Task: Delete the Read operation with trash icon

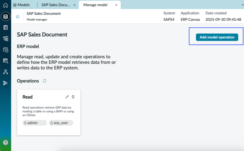Action: [73, 97]
